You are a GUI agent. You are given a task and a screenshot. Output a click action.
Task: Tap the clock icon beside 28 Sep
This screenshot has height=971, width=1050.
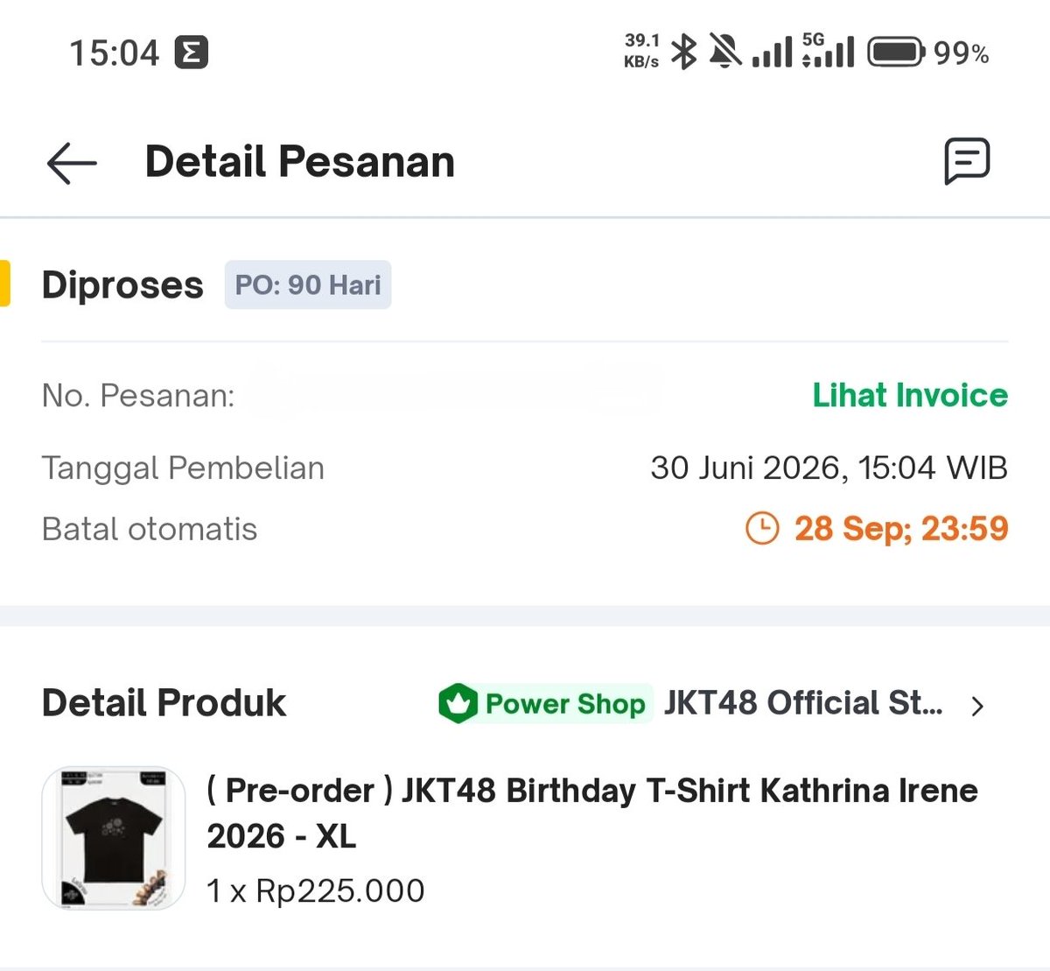(762, 529)
